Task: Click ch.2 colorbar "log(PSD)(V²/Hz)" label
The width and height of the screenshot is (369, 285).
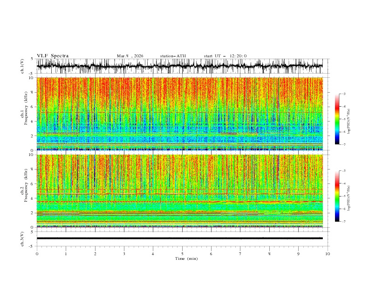Action: pyautogui.click(x=349, y=198)
